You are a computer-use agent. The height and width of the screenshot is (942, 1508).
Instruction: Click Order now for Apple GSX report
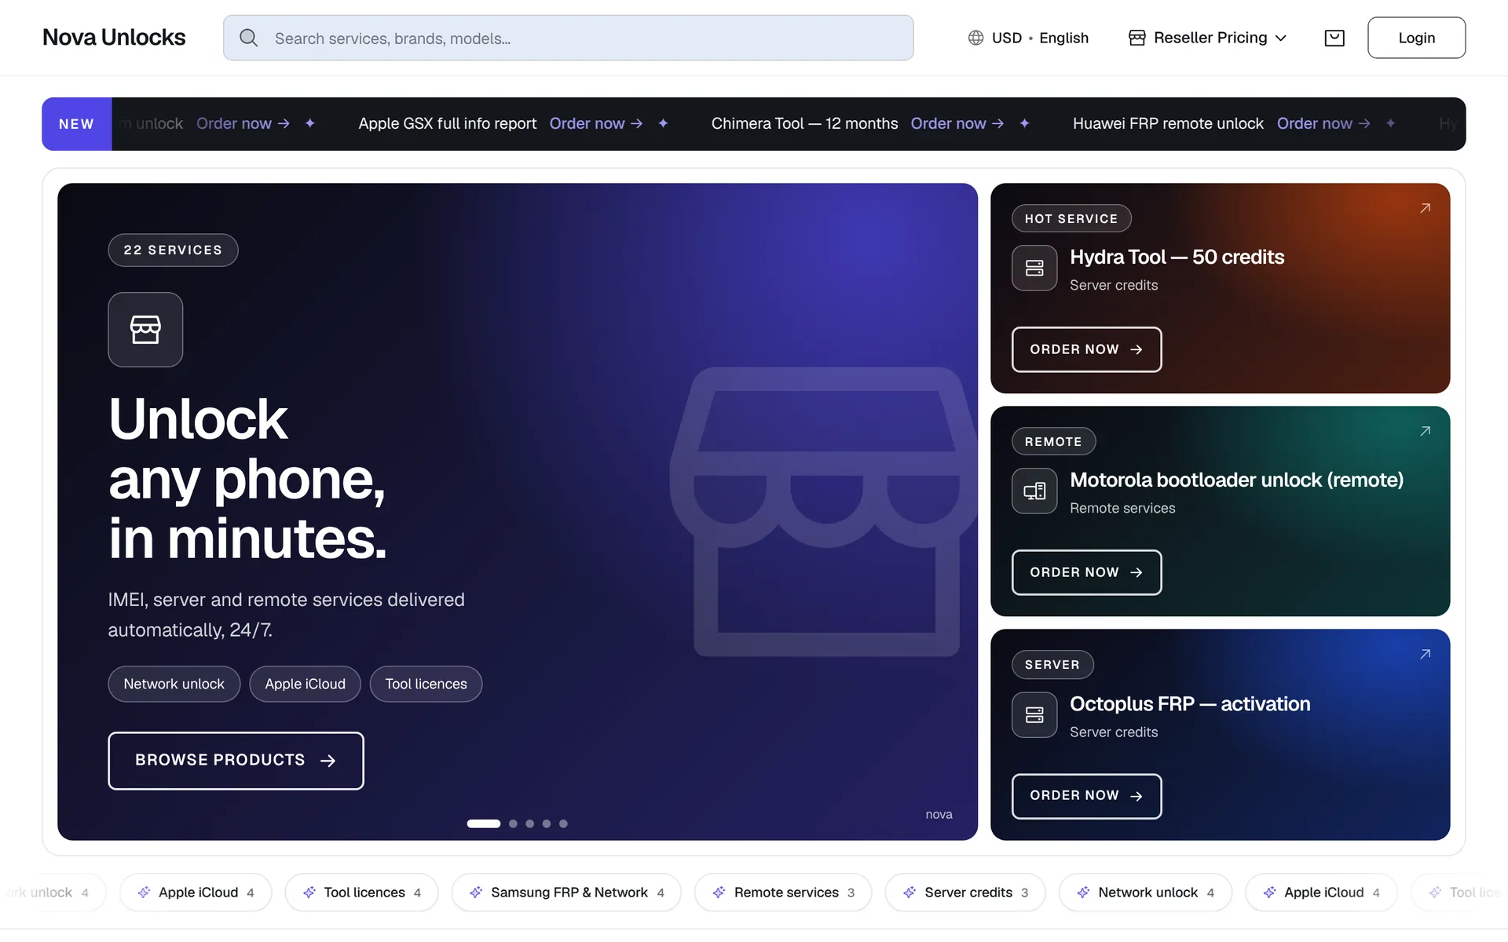(x=596, y=123)
